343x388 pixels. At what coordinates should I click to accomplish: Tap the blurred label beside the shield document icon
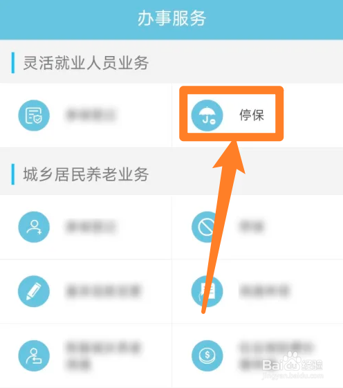pos(91,115)
